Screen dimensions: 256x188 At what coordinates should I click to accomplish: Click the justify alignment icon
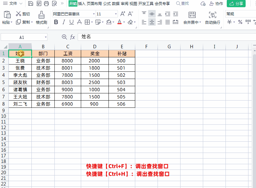click(168, 22)
